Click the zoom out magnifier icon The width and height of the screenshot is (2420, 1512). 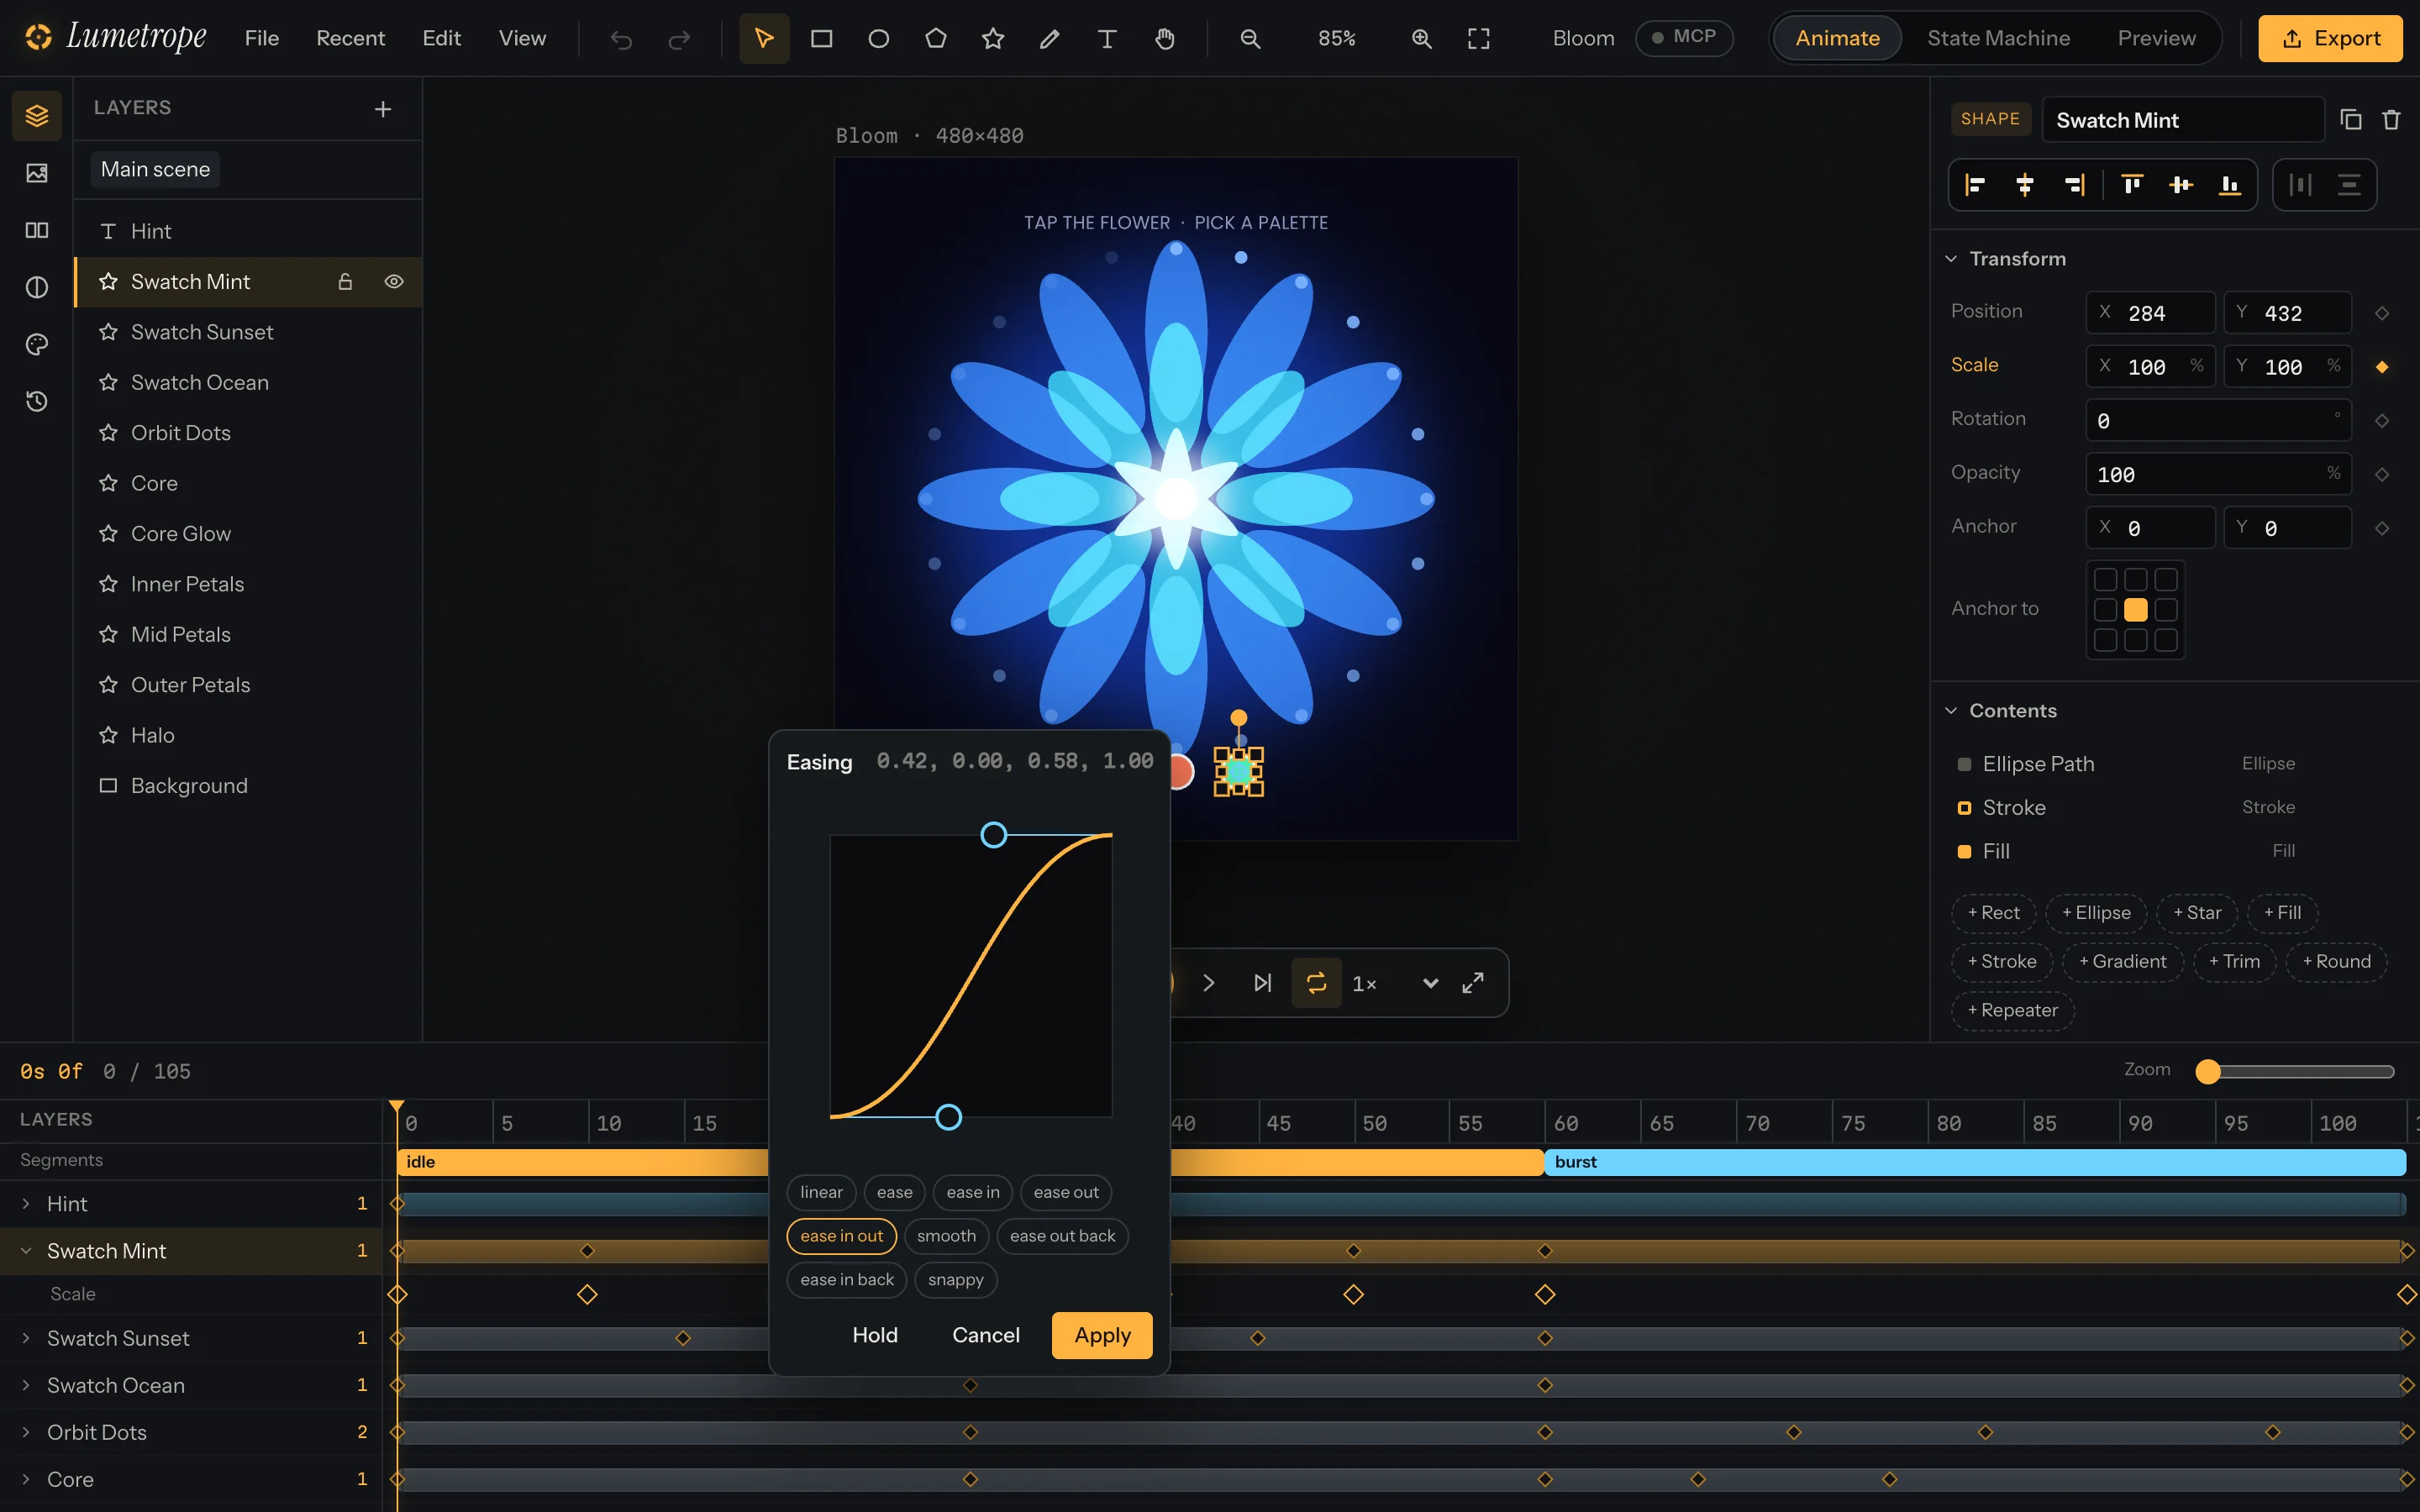tap(1250, 38)
